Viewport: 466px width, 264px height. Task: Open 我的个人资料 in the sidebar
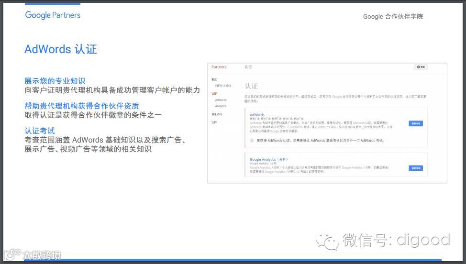(223, 86)
